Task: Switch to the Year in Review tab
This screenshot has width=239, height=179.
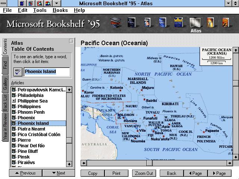Action: coord(5,127)
